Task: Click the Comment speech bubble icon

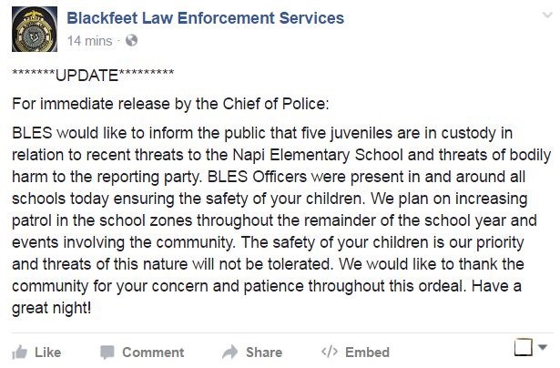Action: (x=107, y=353)
